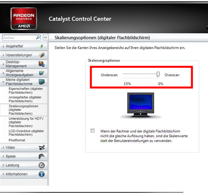Click the Underscan/Overscan slider handle
This screenshot has height=193, width=208.
(158, 74)
